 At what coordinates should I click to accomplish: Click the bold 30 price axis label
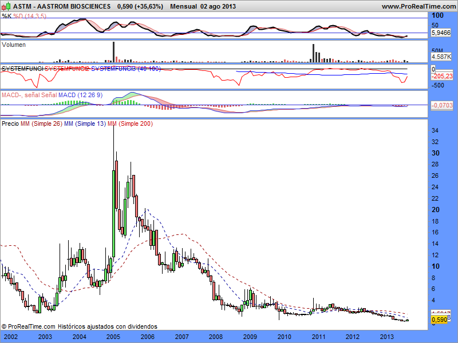[x=436, y=153]
